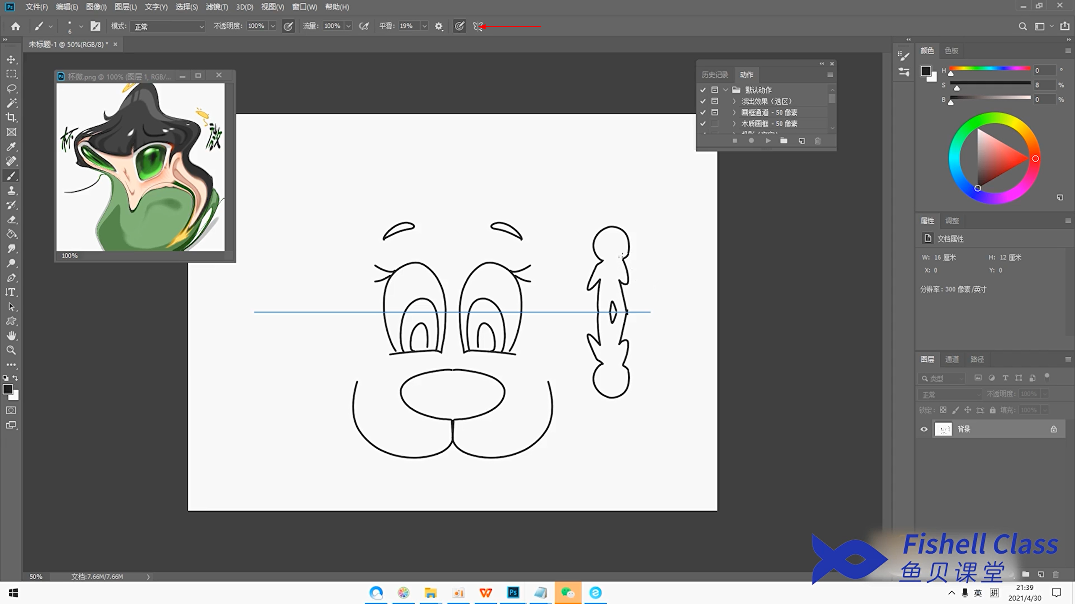Viewport: 1075px width, 604px height.
Task: Open WeChat from the taskbar
Action: (x=568, y=593)
